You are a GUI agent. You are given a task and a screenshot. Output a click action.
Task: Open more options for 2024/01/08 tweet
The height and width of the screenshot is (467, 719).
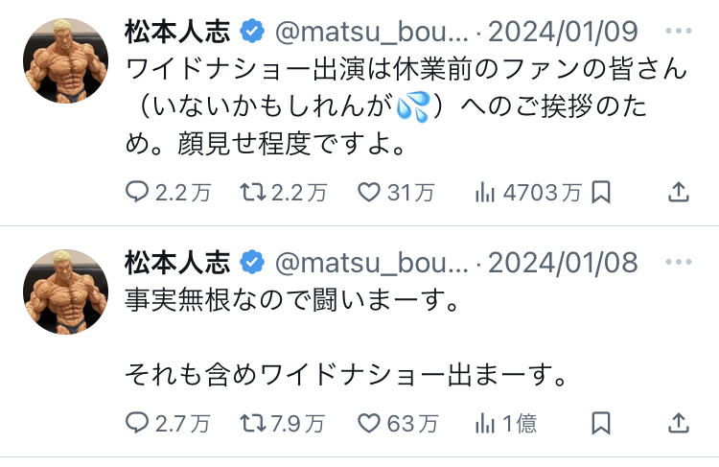tap(677, 261)
